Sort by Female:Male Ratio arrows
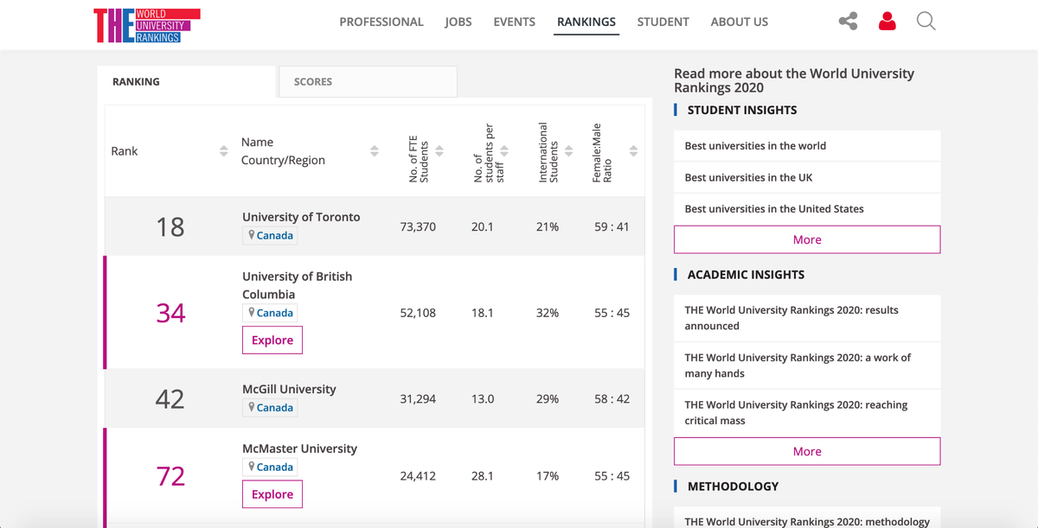This screenshot has height=528, width=1038. [633, 151]
